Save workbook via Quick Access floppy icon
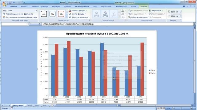Image resolution: width=197 pixels, height=110 pixels. pyautogui.click(x=10, y=2)
